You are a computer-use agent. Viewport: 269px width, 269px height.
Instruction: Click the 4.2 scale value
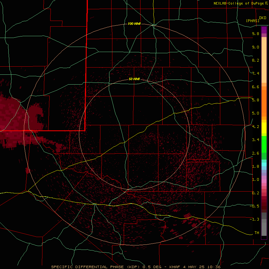256,127
